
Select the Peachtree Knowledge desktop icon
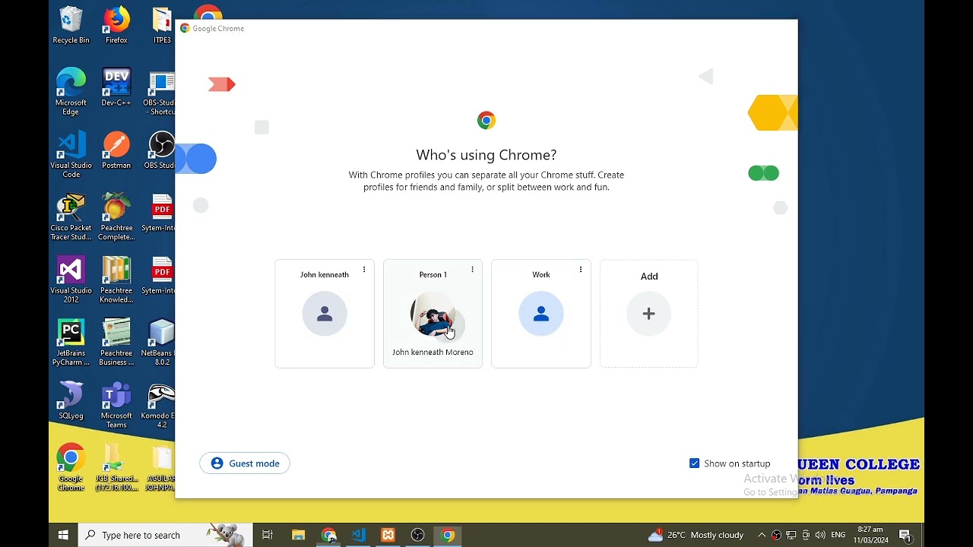tap(116, 280)
